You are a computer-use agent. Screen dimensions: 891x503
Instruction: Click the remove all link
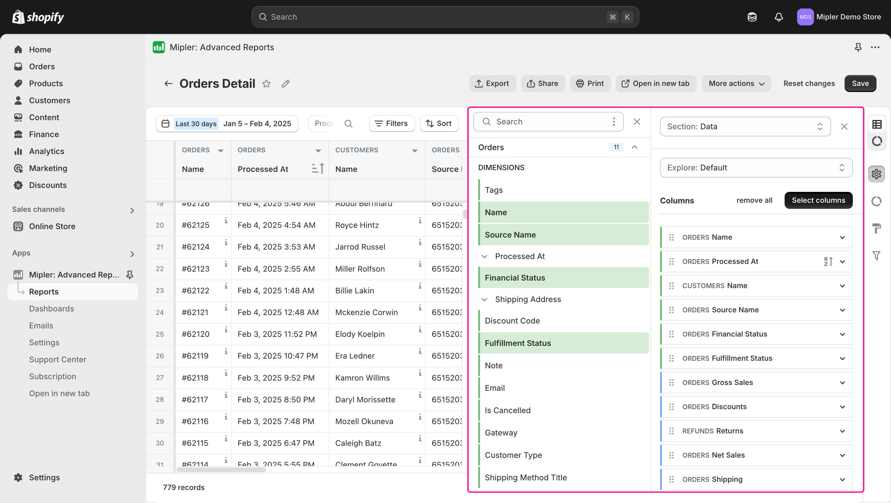(x=754, y=200)
